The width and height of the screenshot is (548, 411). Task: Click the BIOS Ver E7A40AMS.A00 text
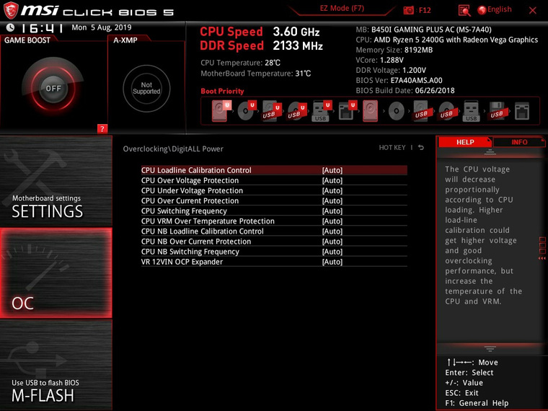click(399, 80)
